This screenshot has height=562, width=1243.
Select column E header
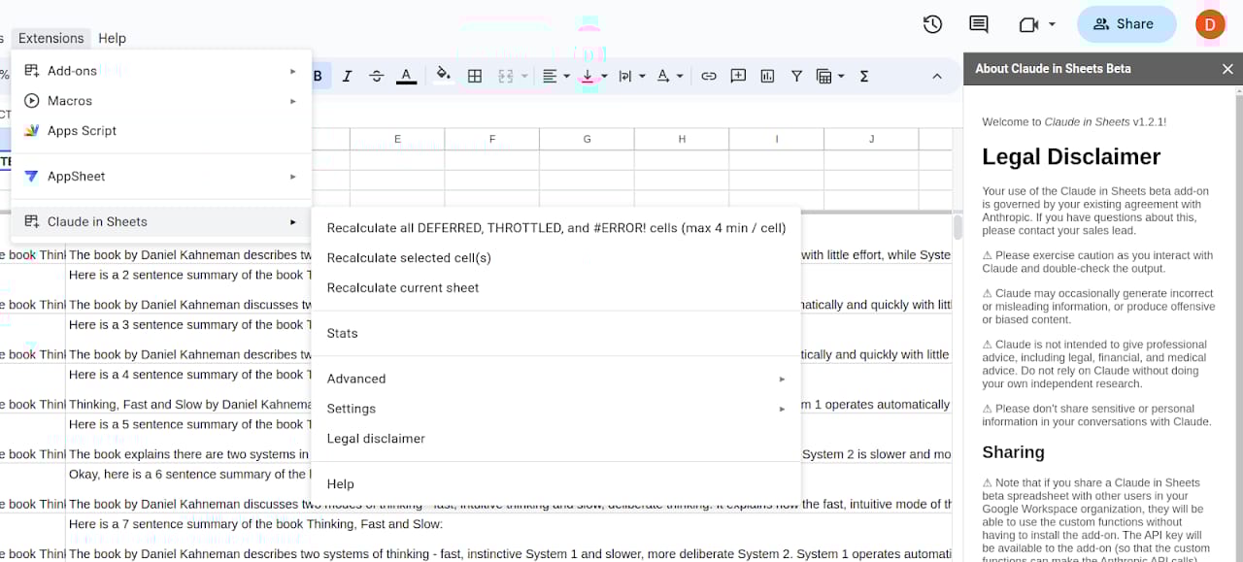click(x=397, y=139)
